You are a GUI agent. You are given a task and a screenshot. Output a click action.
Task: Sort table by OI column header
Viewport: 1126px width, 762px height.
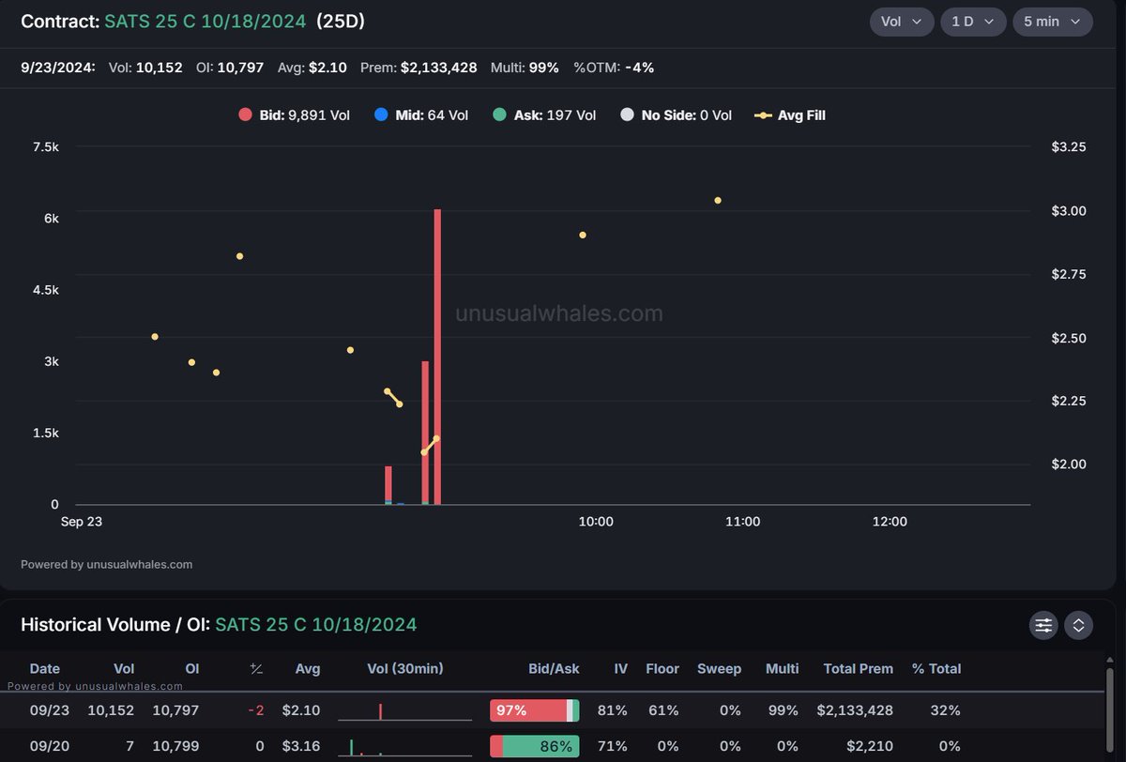pos(191,669)
